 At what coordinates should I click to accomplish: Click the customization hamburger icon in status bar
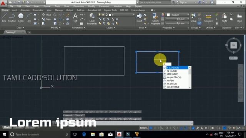point(243,128)
